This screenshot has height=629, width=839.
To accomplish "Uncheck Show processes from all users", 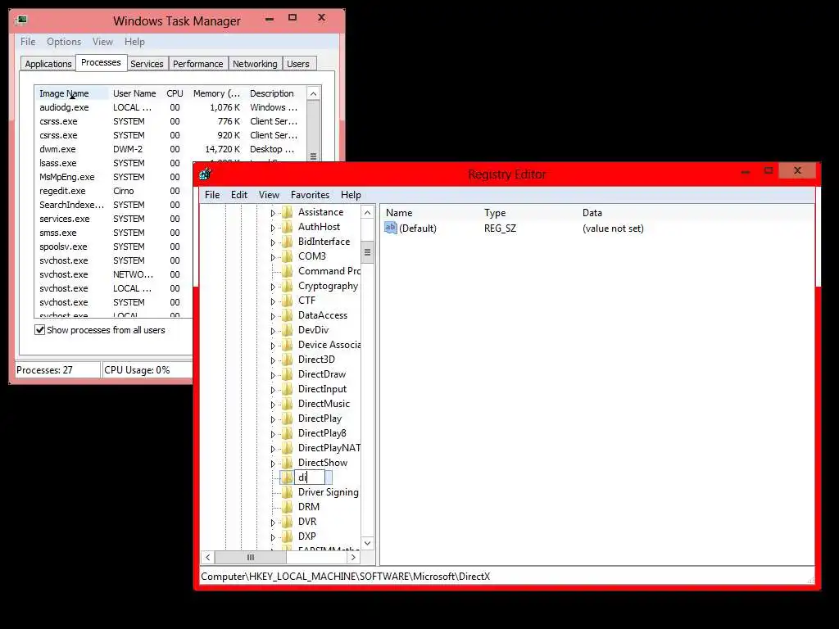I will (39, 329).
